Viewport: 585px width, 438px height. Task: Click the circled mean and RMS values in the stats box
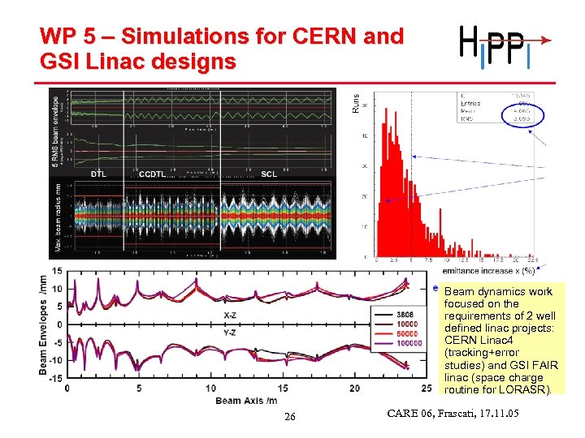coord(522,115)
